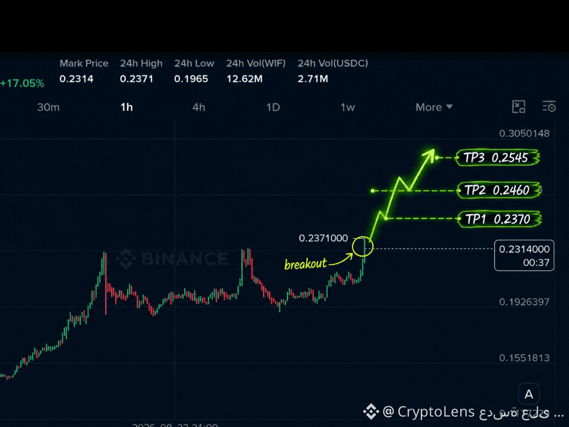The image size is (569, 427).
Task: Open the More timeframes dropdown
Action: pyautogui.click(x=434, y=108)
